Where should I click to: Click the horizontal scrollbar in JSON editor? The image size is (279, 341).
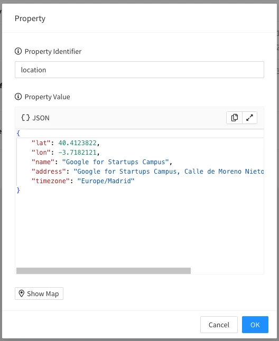point(104,271)
